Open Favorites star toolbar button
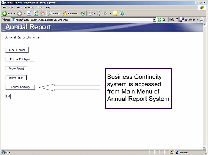The image size is (208, 155). 70,14
